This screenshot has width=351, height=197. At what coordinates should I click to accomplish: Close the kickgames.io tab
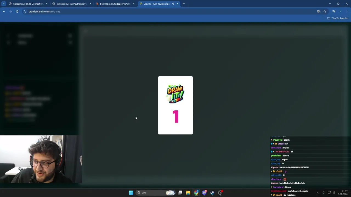(x=47, y=4)
